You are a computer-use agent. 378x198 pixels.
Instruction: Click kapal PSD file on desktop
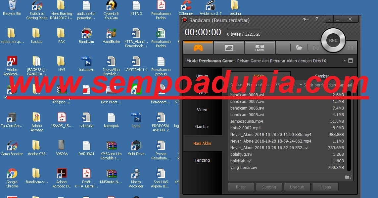point(136,120)
